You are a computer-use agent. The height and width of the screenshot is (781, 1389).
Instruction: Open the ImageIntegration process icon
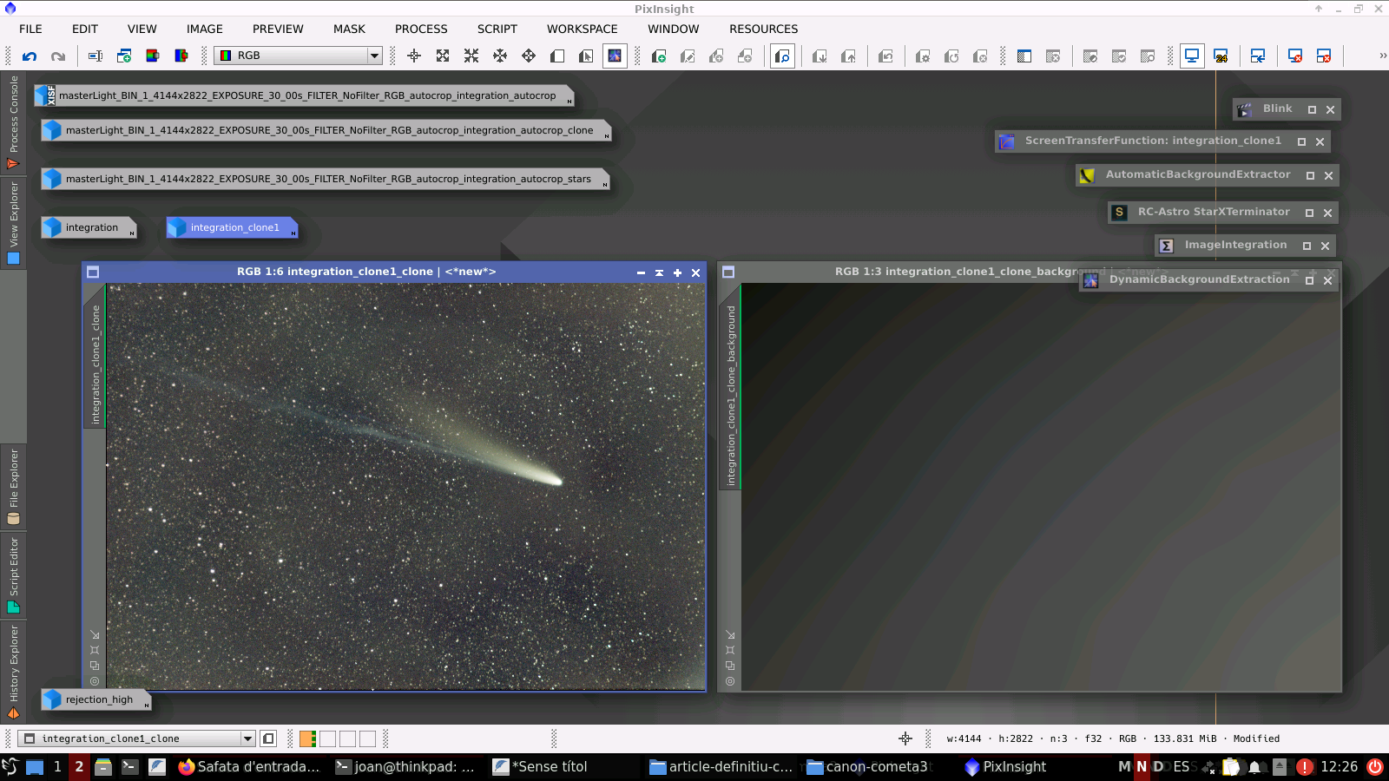(1234, 246)
